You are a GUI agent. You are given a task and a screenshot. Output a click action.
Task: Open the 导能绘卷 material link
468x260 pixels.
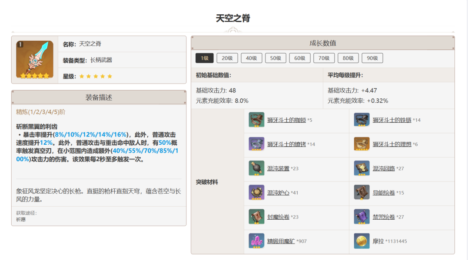(384, 193)
